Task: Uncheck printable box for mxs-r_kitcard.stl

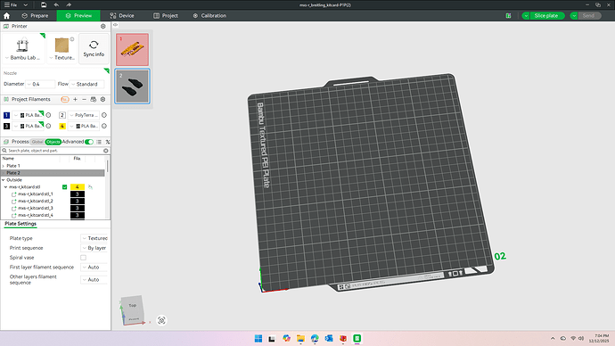Action: [65, 187]
